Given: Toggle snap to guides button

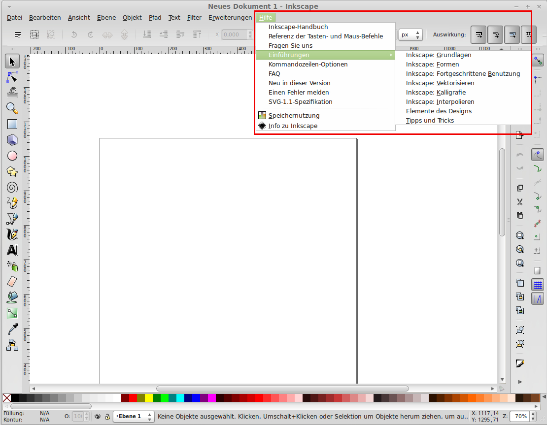Looking at the screenshot, I should 538,299.
